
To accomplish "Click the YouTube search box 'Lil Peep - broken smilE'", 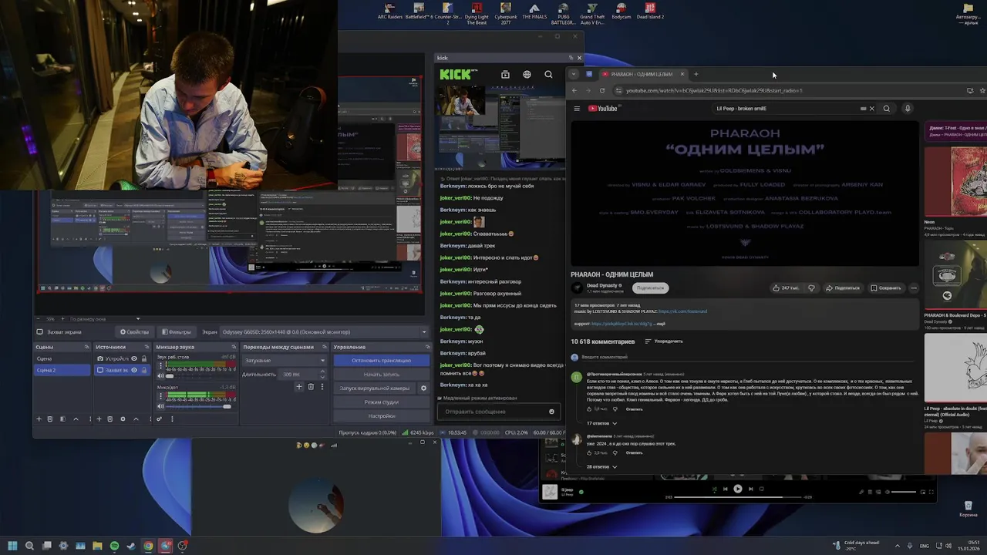I will [787, 109].
